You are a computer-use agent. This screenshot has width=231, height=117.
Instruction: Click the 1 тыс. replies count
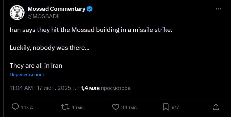pos(27,107)
